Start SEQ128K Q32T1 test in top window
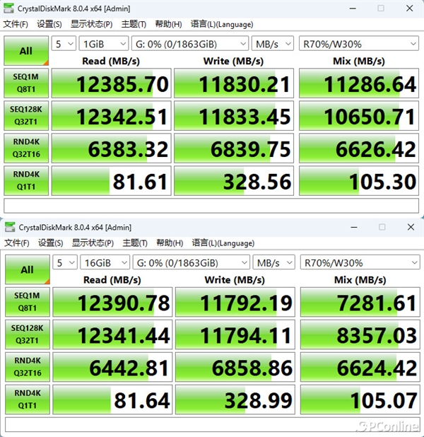 [26, 115]
